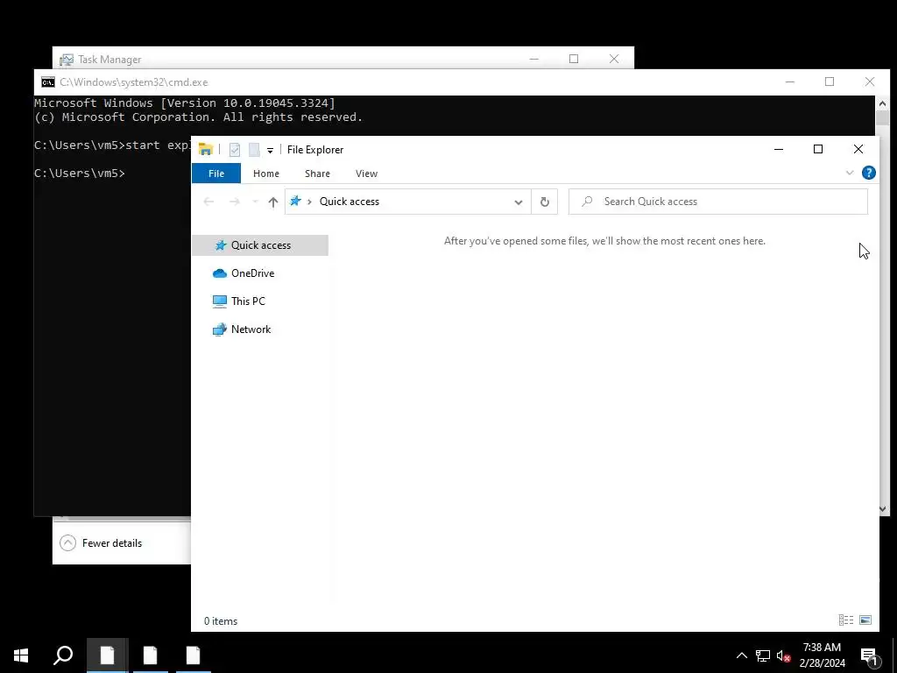Click the network status tray icon
Screen dimensions: 897x673
[763, 655]
